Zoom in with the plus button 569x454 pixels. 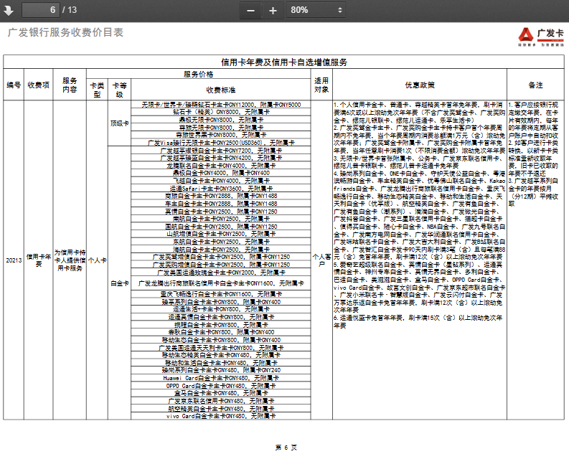273,10
